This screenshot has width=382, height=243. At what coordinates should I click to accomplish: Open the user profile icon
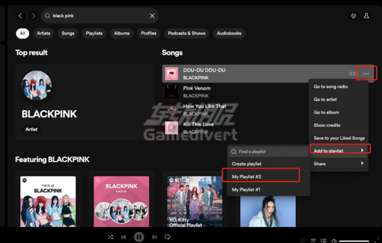click(366, 16)
